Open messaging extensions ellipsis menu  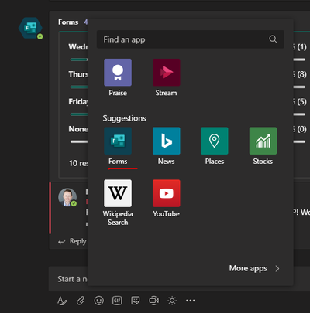[191, 301]
